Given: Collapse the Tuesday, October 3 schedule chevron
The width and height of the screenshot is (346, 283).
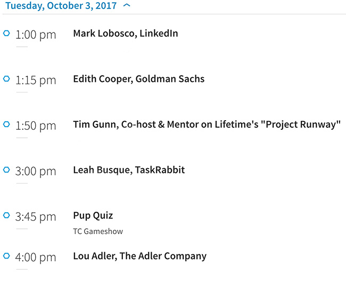Looking at the screenshot, I should click(x=127, y=5).
